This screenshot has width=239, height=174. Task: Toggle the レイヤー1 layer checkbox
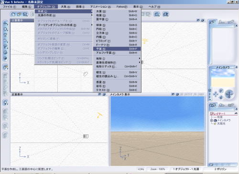pyautogui.click(x=212, y=113)
